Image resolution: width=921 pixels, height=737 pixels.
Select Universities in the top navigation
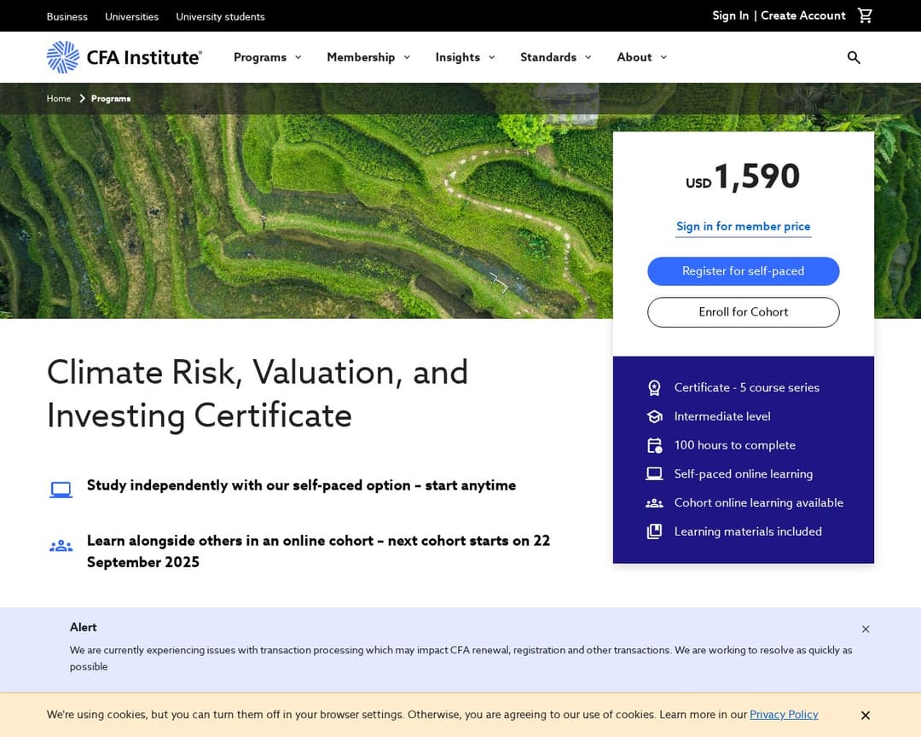pyautogui.click(x=131, y=16)
